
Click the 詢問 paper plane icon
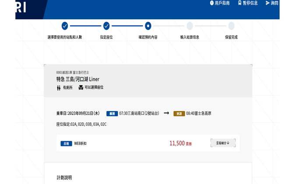[267, 3]
